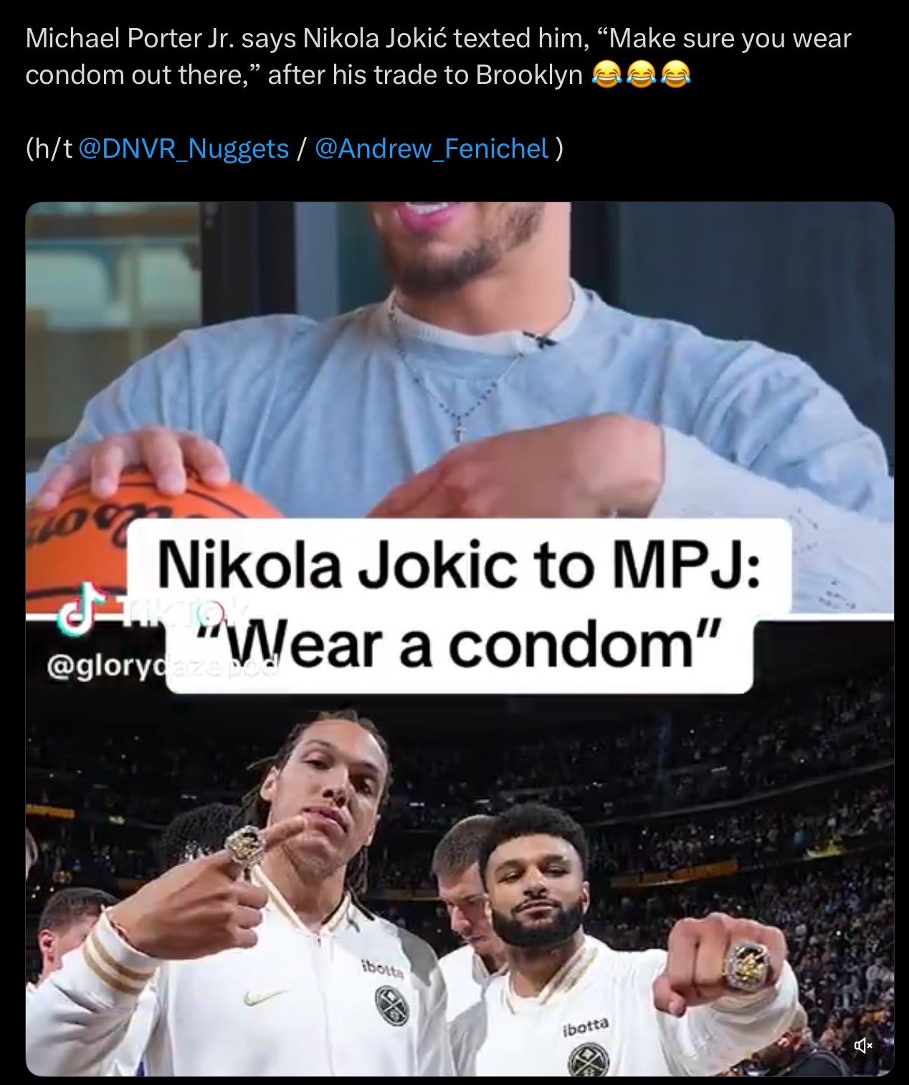Click the "Wear a condom" caption text
This screenshot has height=1085, width=909.
[x=459, y=645]
